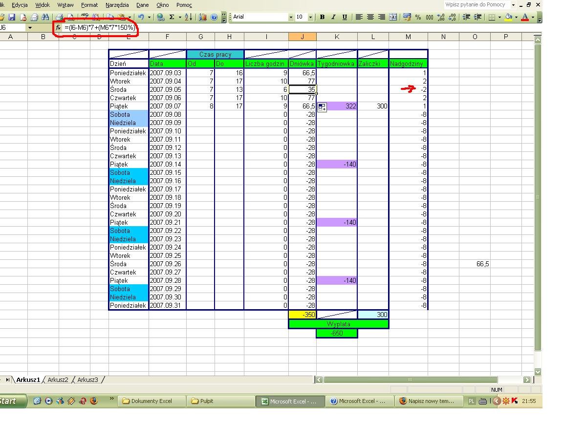Open the Arial font name dropdown
Viewport: 563px width, 422px height.
pyautogui.click(x=291, y=17)
